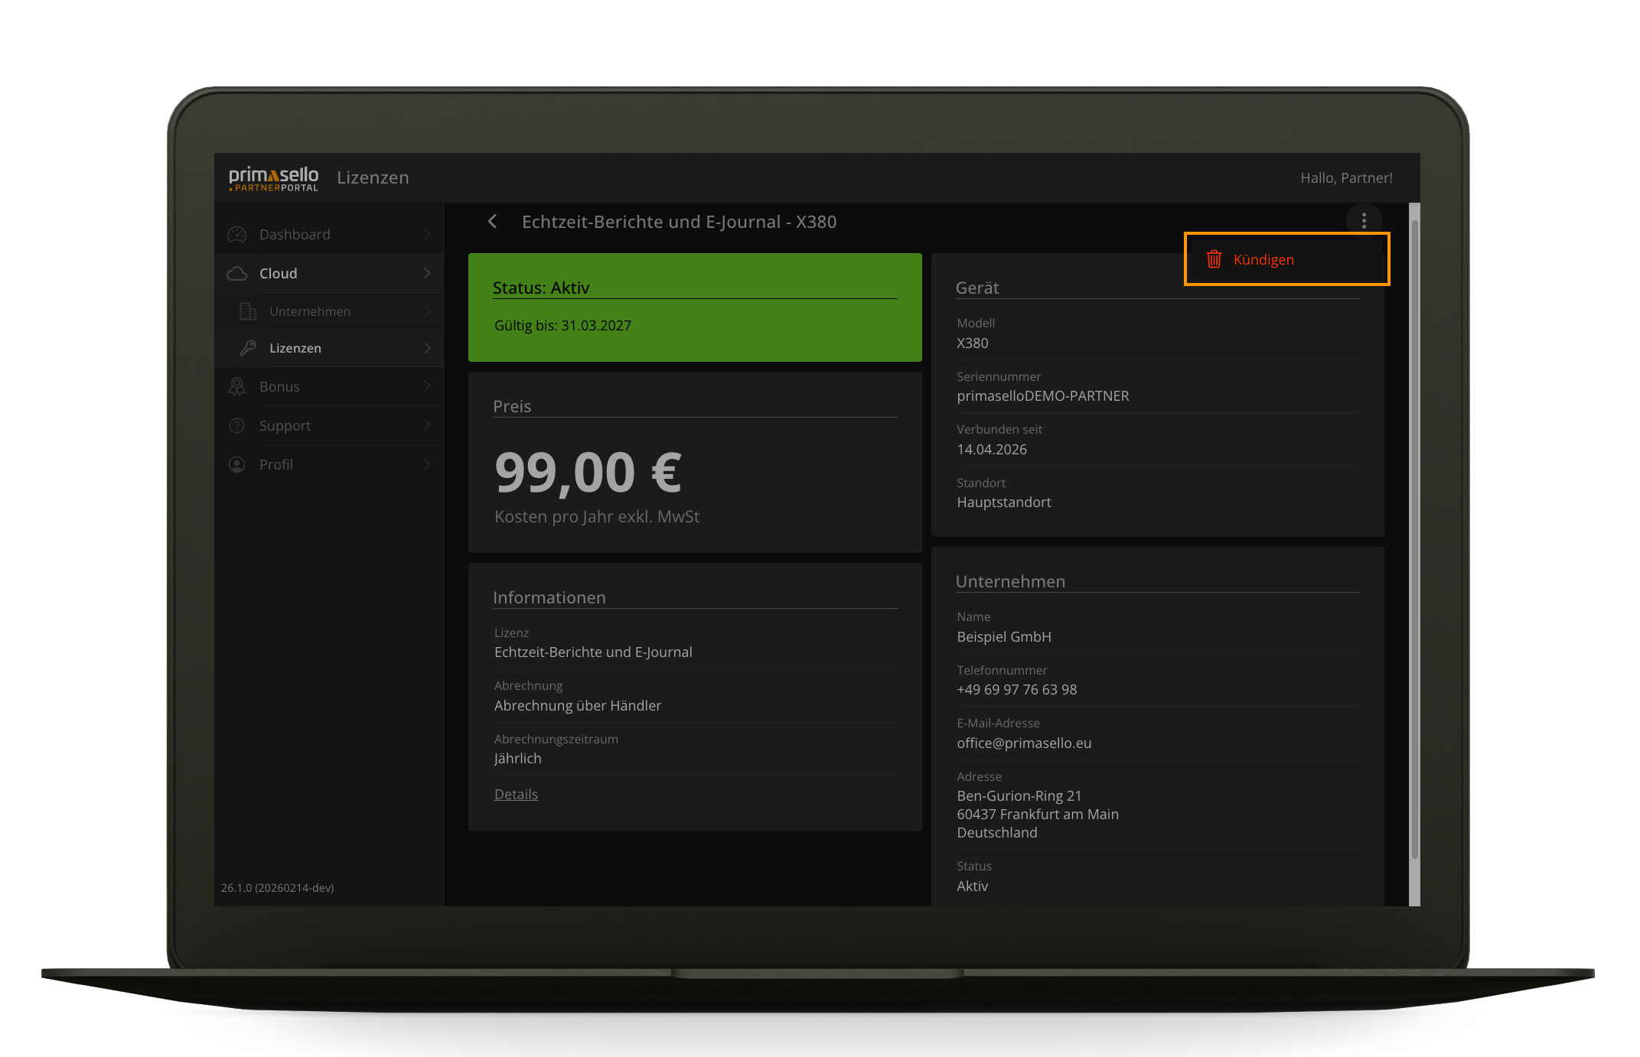Expand the Bonus entry chevron
Screen dimensions: 1640x1057
coord(428,386)
